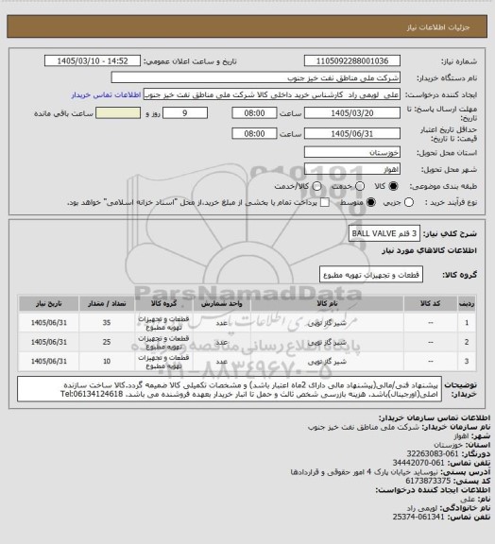The height and width of the screenshot is (544, 495).
Task: Click the جزئیات اطلاعات نیاز header title
Action: pyautogui.click(x=438, y=27)
